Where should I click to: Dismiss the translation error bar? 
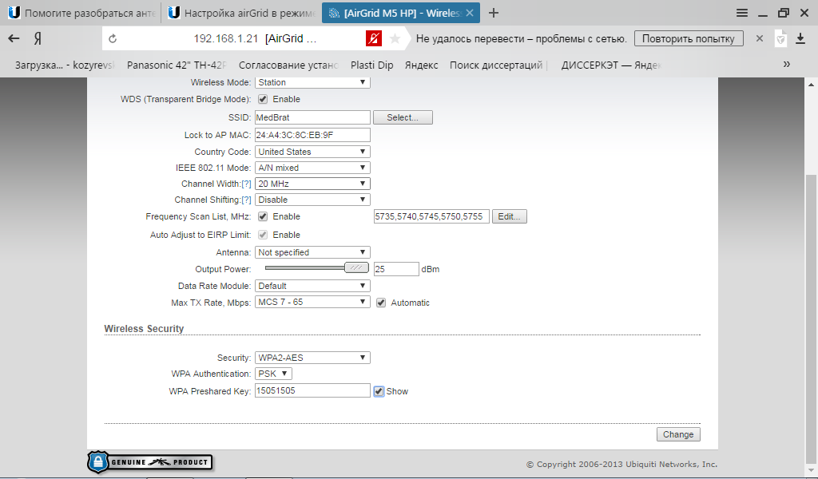pyautogui.click(x=760, y=38)
